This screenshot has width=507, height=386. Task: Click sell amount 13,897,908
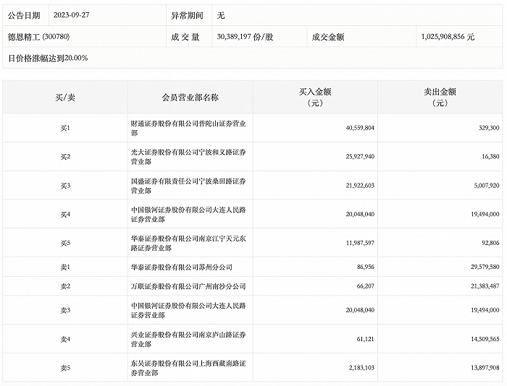pyautogui.click(x=485, y=368)
